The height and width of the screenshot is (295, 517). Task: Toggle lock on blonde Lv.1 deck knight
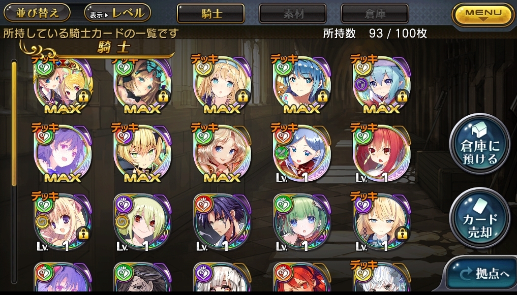[x=401, y=234]
